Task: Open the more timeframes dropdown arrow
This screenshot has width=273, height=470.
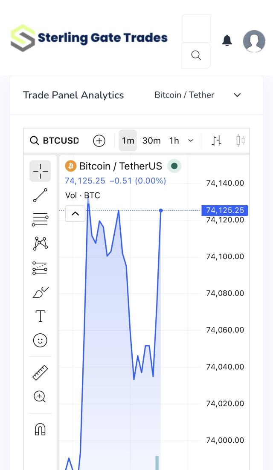Action: [x=191, y=140]
